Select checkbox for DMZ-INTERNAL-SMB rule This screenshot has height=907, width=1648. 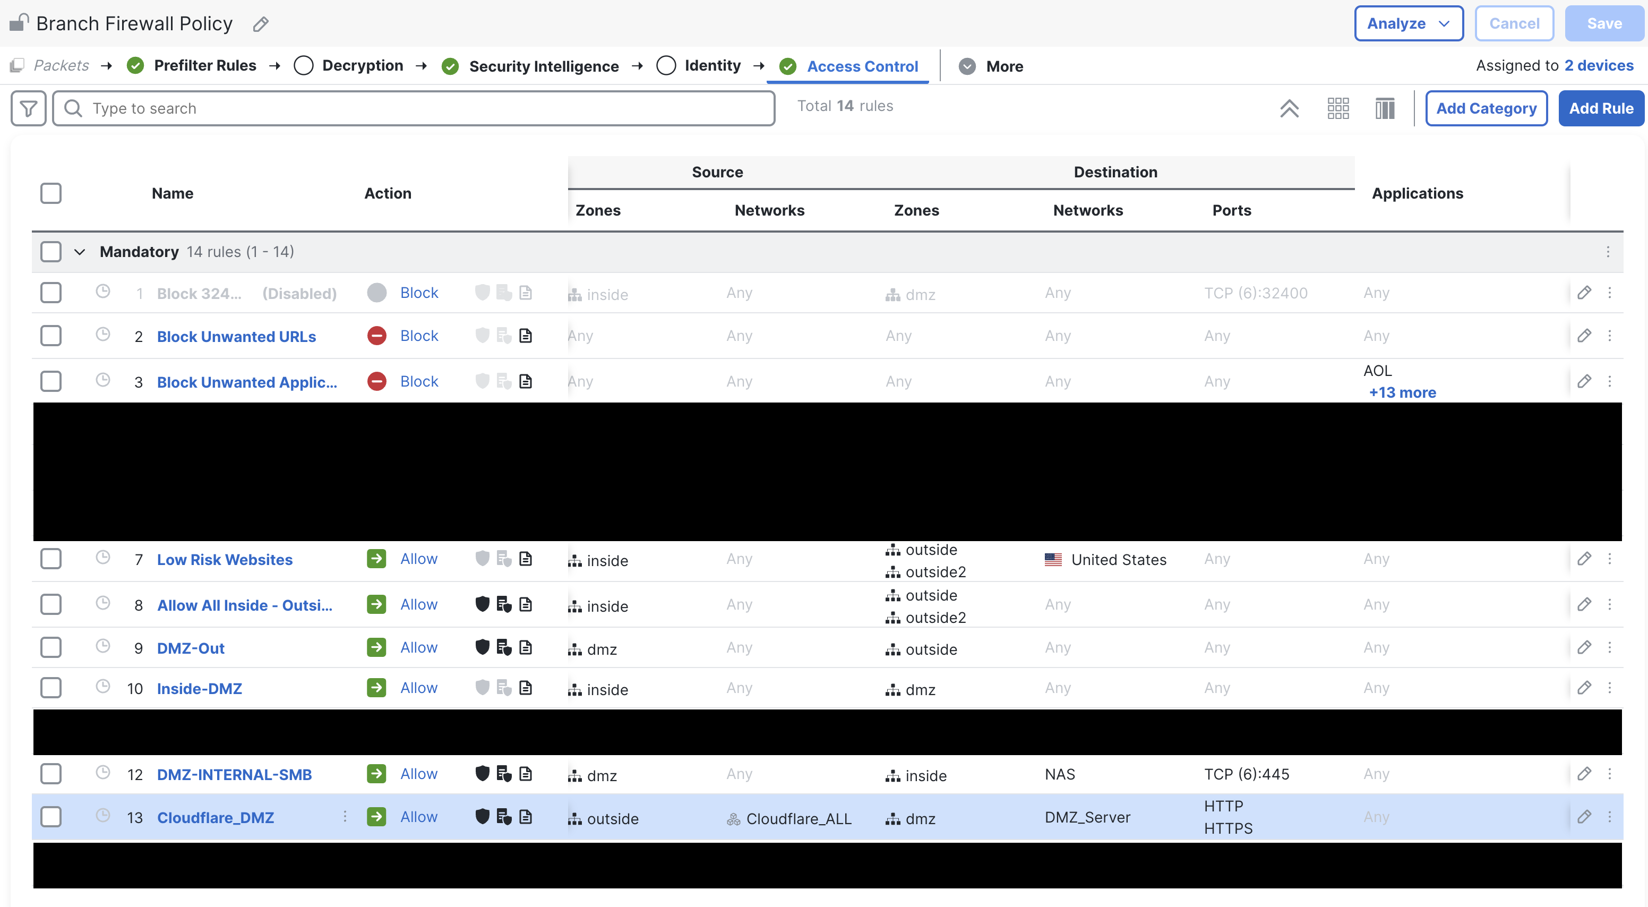(x=50, y=774)
